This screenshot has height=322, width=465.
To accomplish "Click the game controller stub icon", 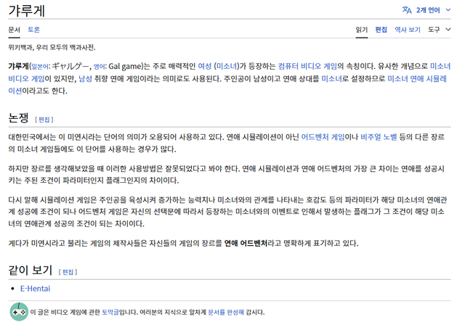I will [x=19, y=312].
